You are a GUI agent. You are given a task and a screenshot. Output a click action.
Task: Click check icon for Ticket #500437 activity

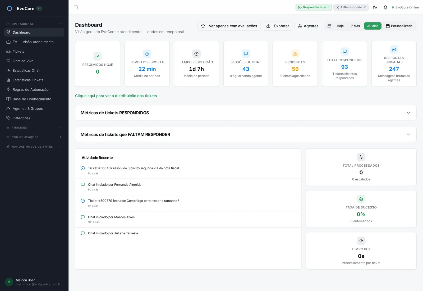[x=83, y=168]
